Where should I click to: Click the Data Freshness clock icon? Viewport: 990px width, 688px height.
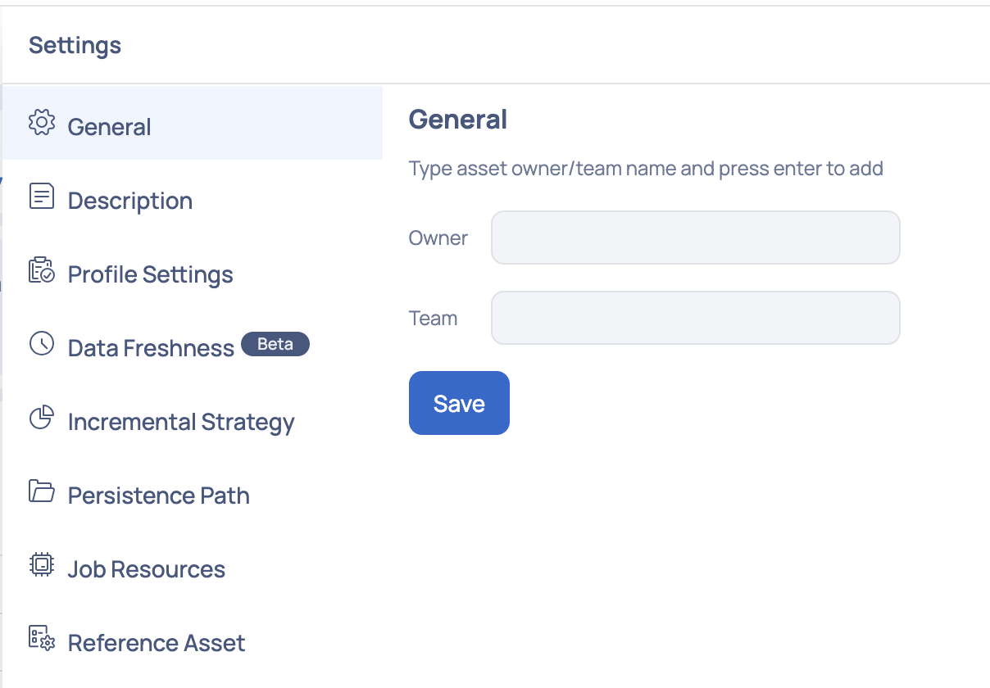coord(42,344)
